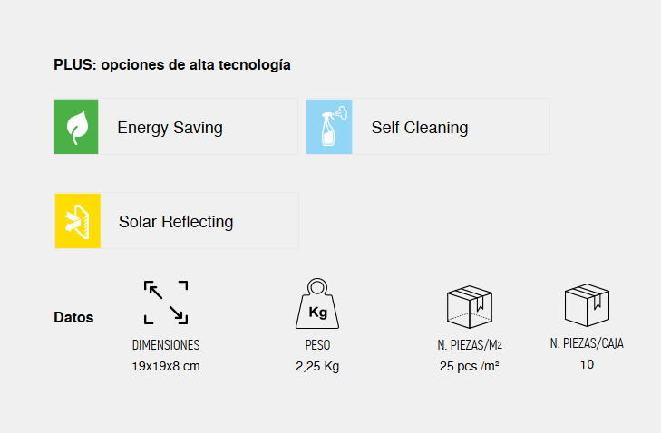Click the box icon above N. Piezas/Caja
Image resolution: width=661 pixels, height=433 pixels.
click(587, 305)
